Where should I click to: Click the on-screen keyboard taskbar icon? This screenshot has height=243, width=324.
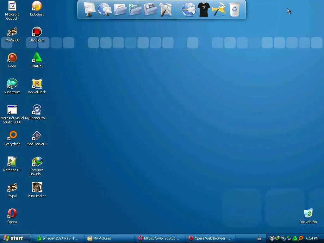point(259,239)
